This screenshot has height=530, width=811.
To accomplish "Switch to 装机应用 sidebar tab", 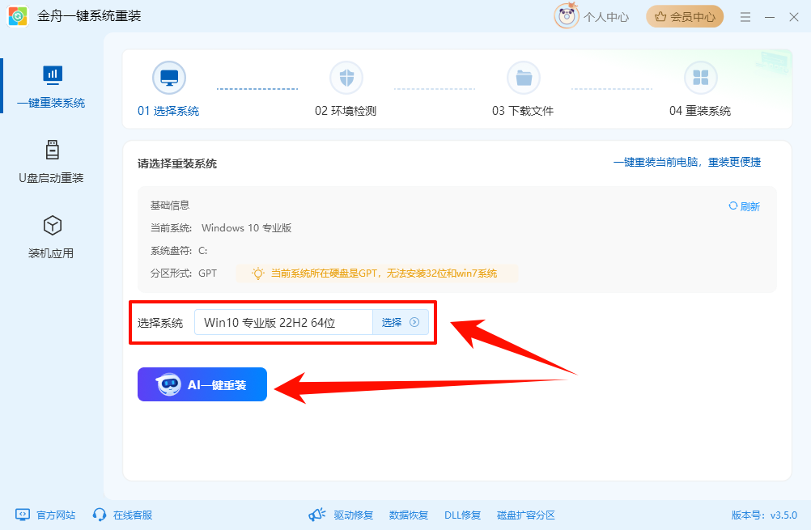I will (x=51, y=237).
